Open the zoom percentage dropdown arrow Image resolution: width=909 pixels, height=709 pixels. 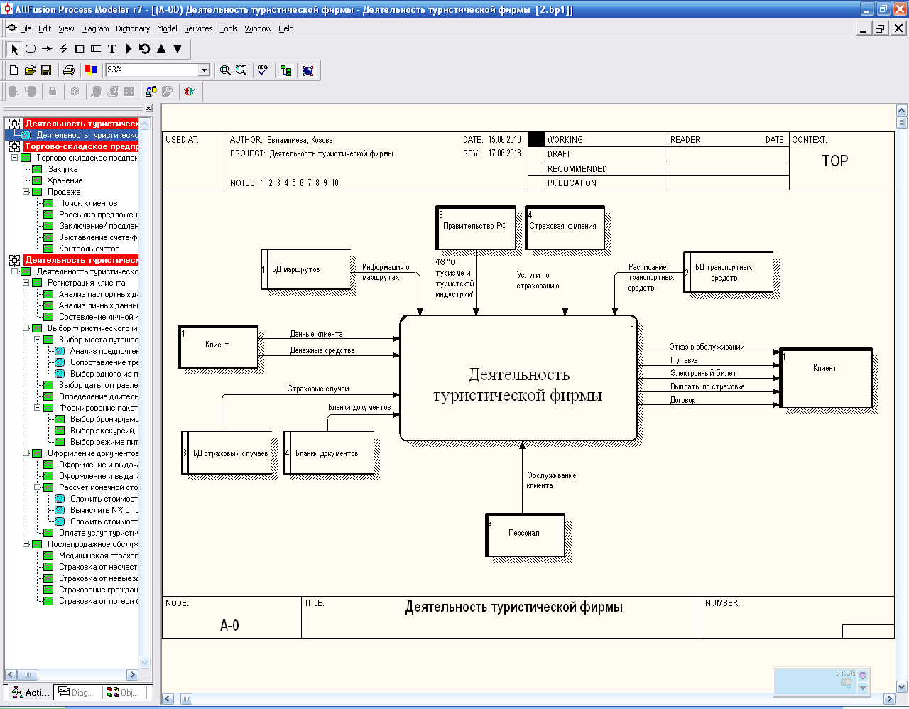[x=205, y=70]
